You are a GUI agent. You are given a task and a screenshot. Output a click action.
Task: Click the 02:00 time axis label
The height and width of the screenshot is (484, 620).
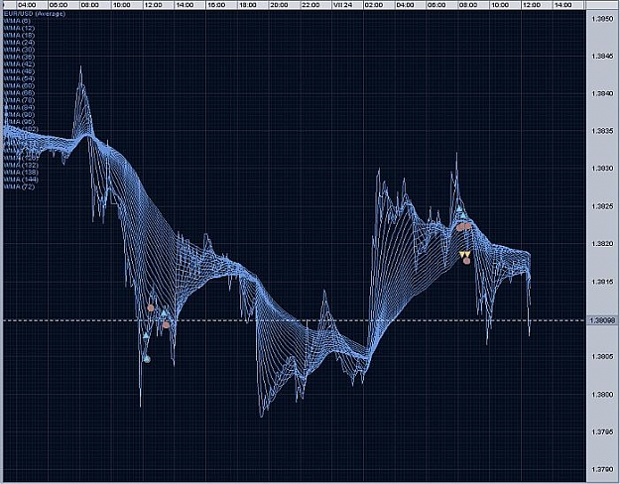pos(374,5)
